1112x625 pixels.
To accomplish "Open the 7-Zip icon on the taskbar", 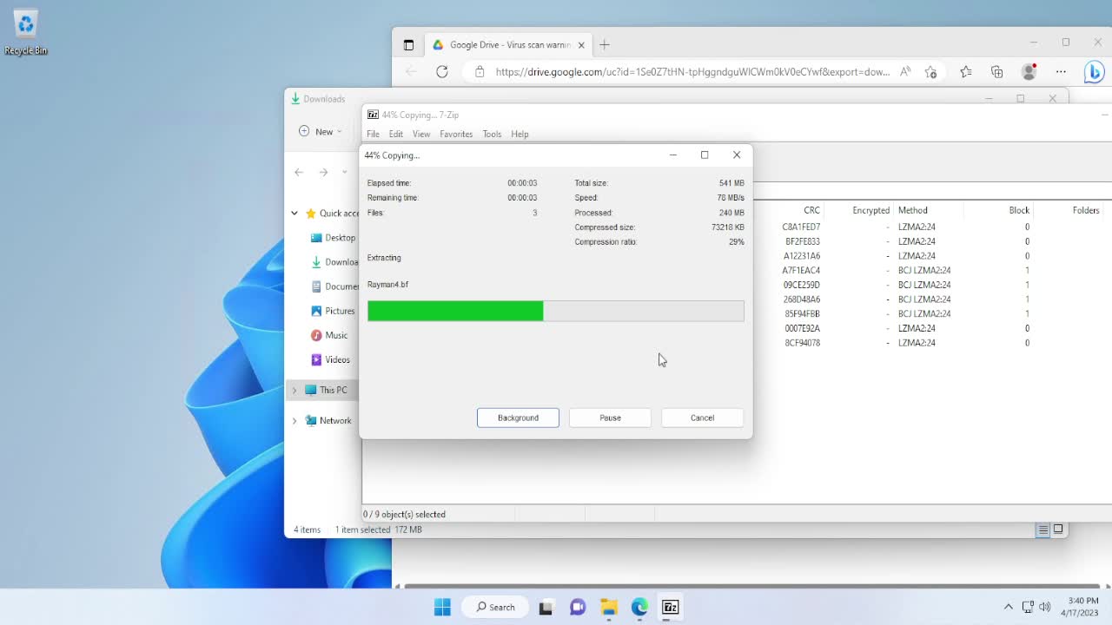I will pyautogui.click(x=670, y=607).
